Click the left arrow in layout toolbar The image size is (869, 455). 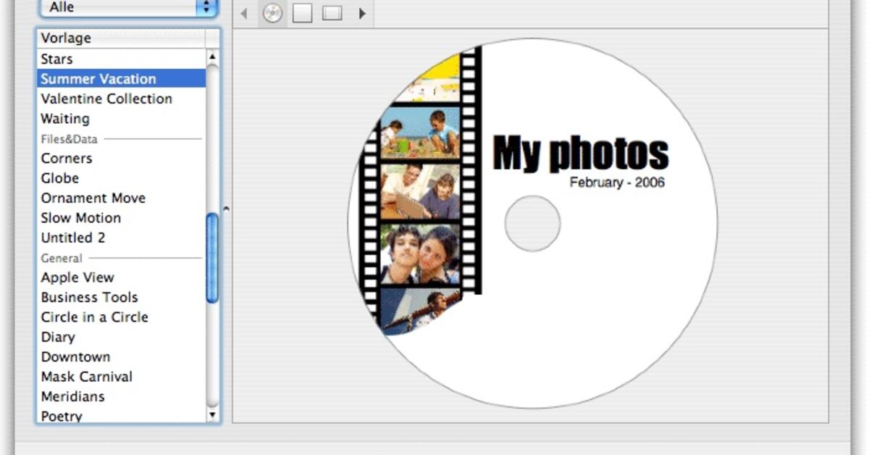[x=244, y=13]
